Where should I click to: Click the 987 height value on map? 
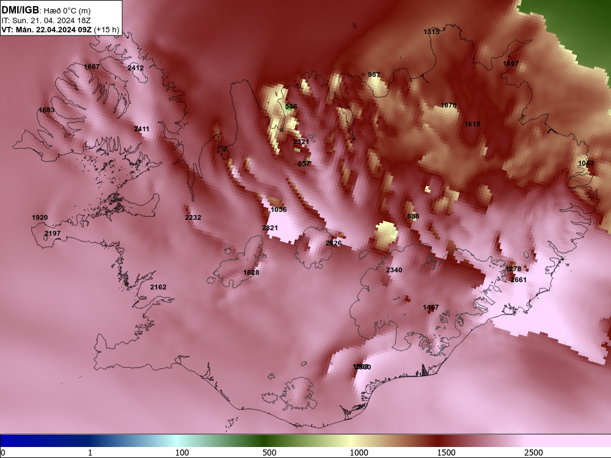pyautogui.click(x=374, y=75)
